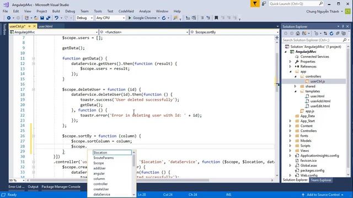
Task: Open the Analyze menu
Action: click(x=145, y=11)
